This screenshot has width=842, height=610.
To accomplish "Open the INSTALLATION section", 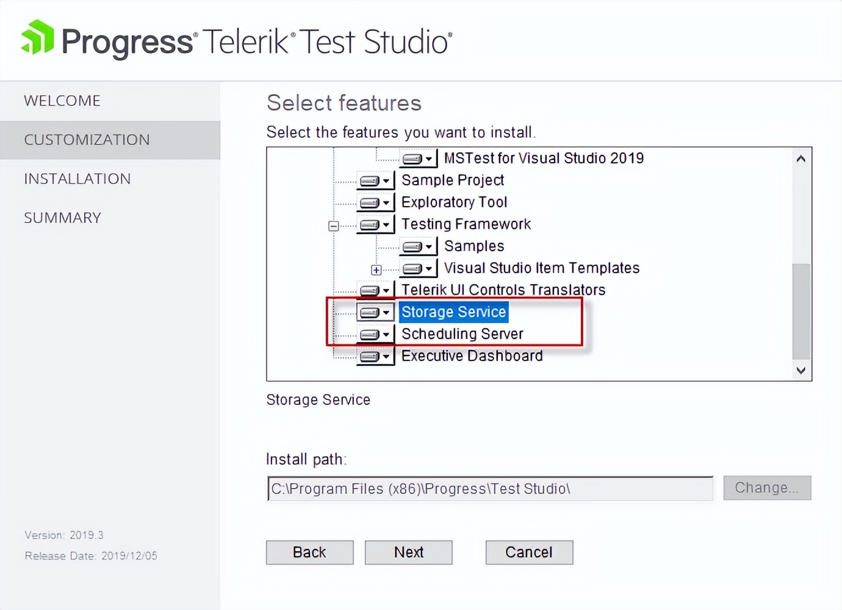I will 77,179.
